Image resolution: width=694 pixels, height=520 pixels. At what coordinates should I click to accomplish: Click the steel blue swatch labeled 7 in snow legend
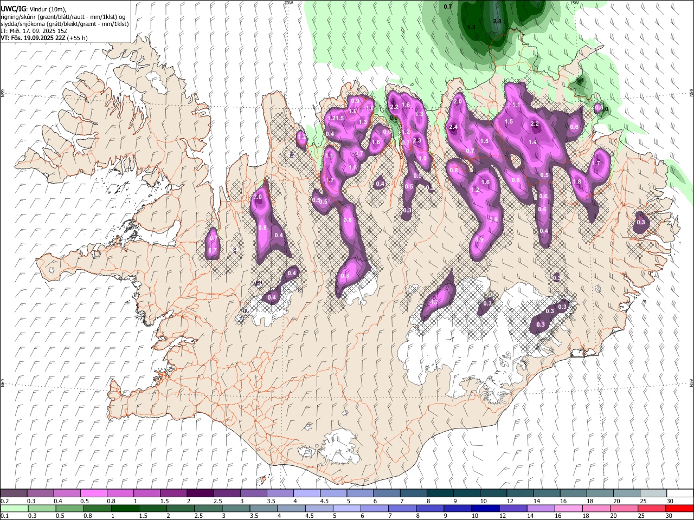coord(413,493)
